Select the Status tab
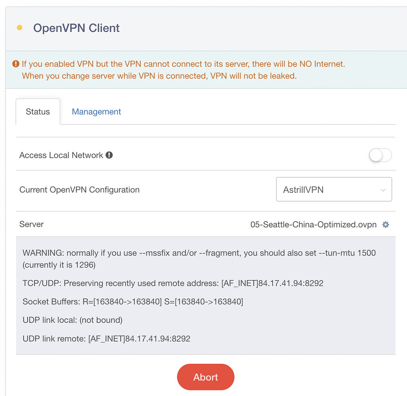407x396 pixels. pyautogui.click(x=38, y=112)
